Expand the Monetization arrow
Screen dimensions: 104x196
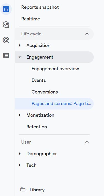point(20,115)
